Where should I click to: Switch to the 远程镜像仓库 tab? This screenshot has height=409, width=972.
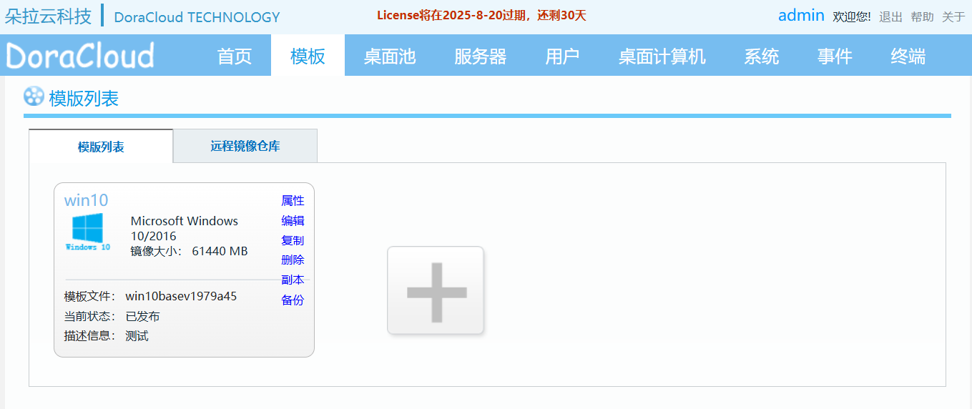(245, 147)
